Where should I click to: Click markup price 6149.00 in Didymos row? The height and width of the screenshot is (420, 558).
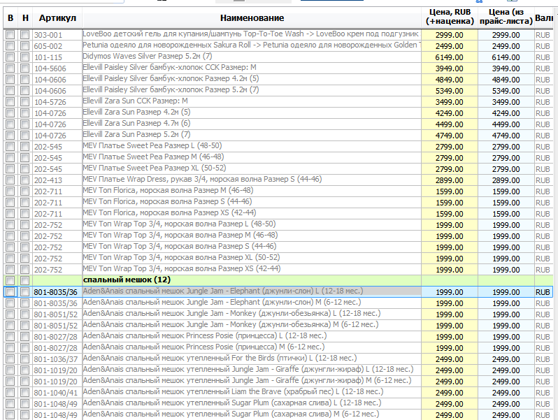(x=450, y=57)
